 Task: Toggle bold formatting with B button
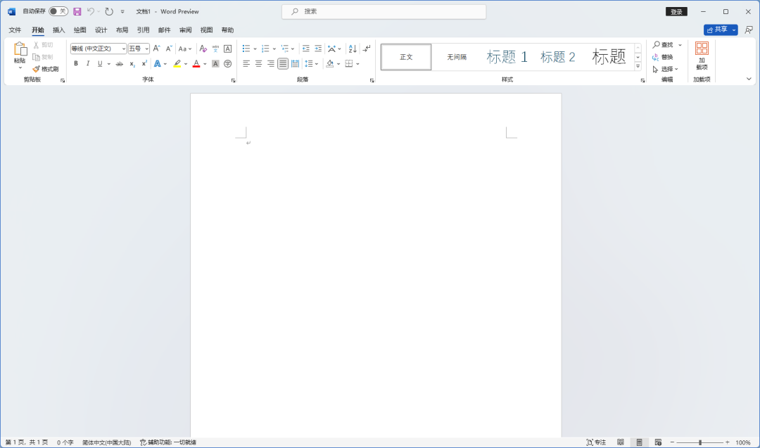[76, 64]
